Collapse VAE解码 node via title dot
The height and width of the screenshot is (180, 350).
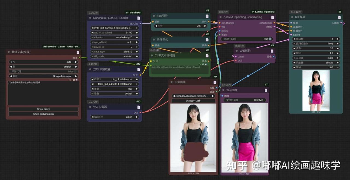[x=237, y=51]
